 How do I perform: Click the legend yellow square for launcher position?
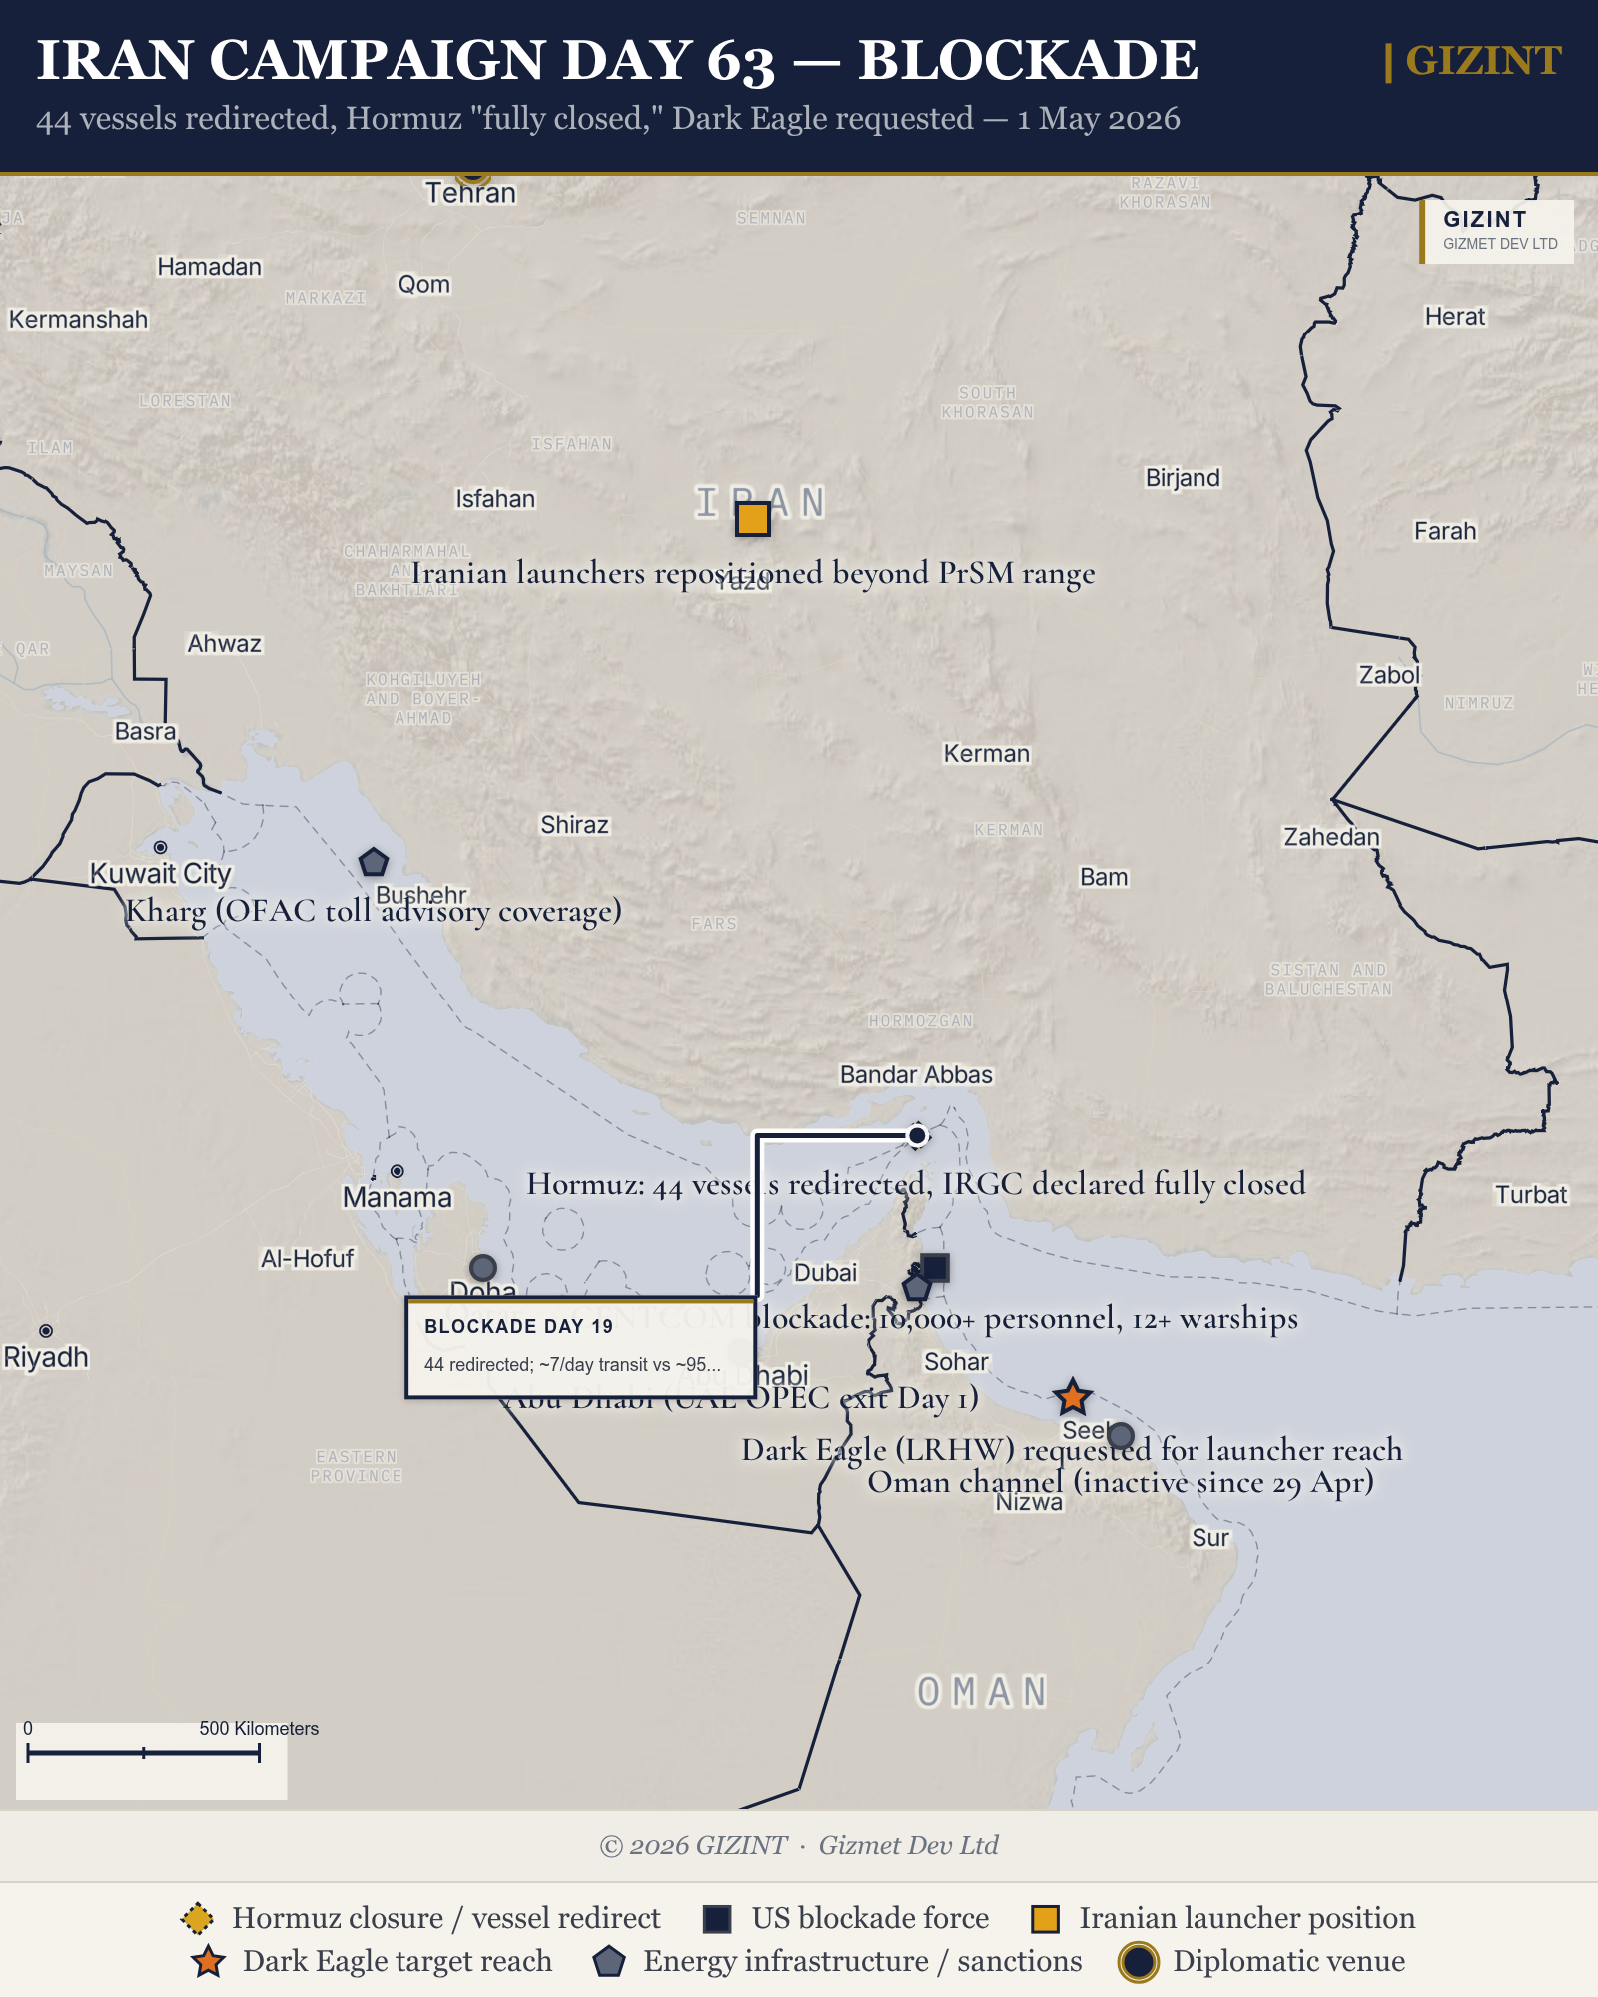tap(1045, 1918)
